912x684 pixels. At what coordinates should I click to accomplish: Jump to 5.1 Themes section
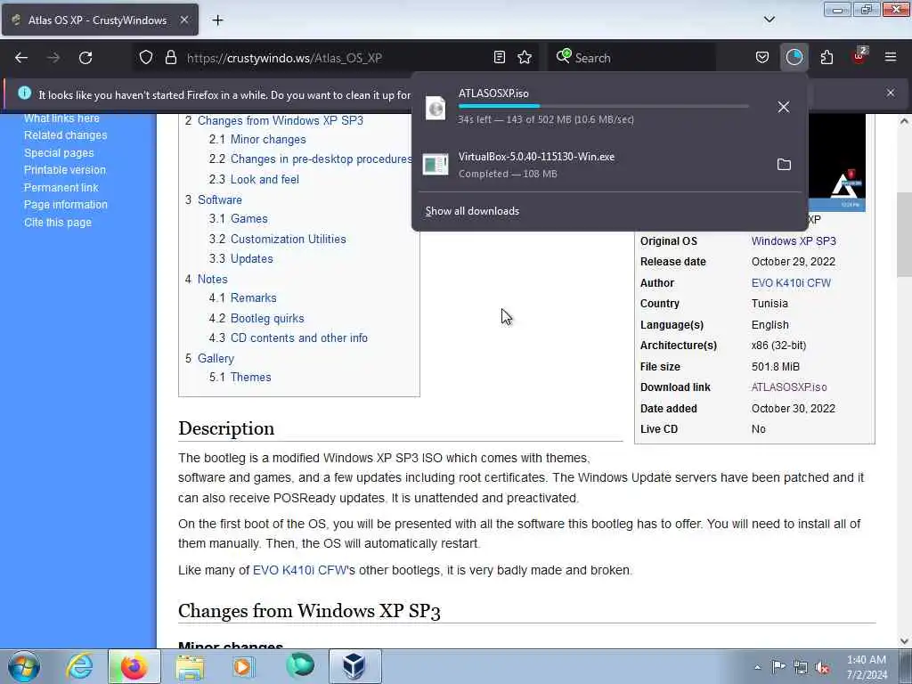(250, 377)
